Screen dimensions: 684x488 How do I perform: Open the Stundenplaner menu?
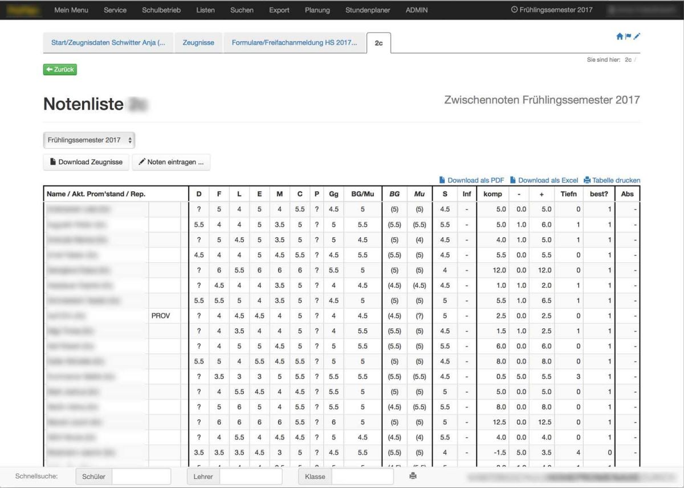[368, 10]
